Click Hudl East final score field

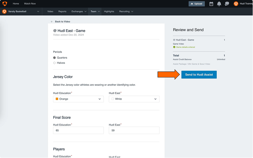point(134,130)
